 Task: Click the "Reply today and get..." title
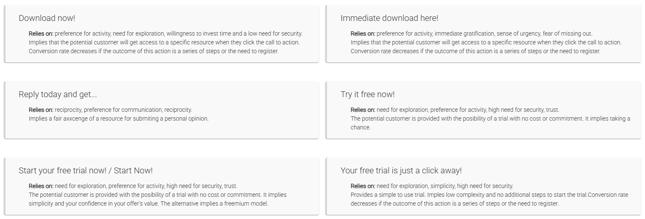click(x=58, y=94)
